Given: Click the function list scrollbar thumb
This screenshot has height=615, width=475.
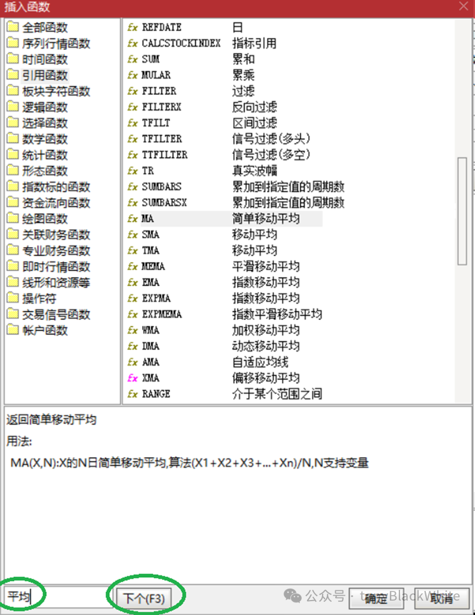Looking at the screenshot, I should (x=462, y=211).
